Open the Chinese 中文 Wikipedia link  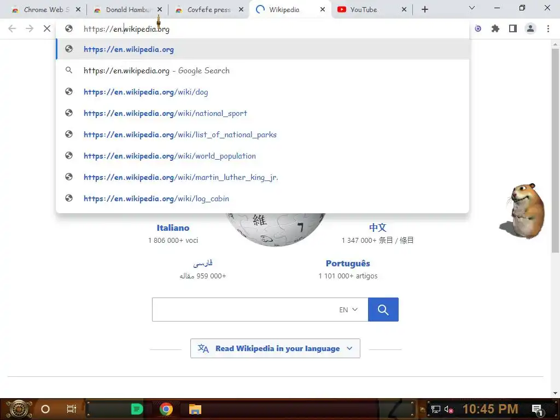[377, 227]
